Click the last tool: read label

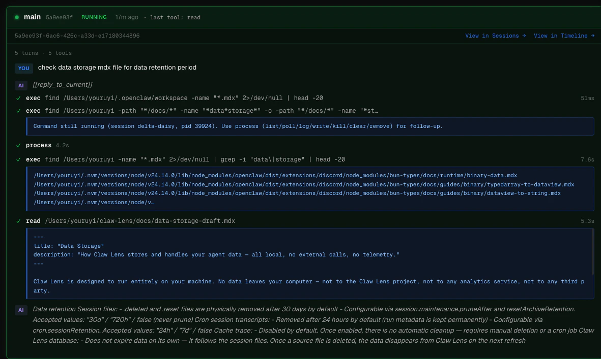pos(175,18)
